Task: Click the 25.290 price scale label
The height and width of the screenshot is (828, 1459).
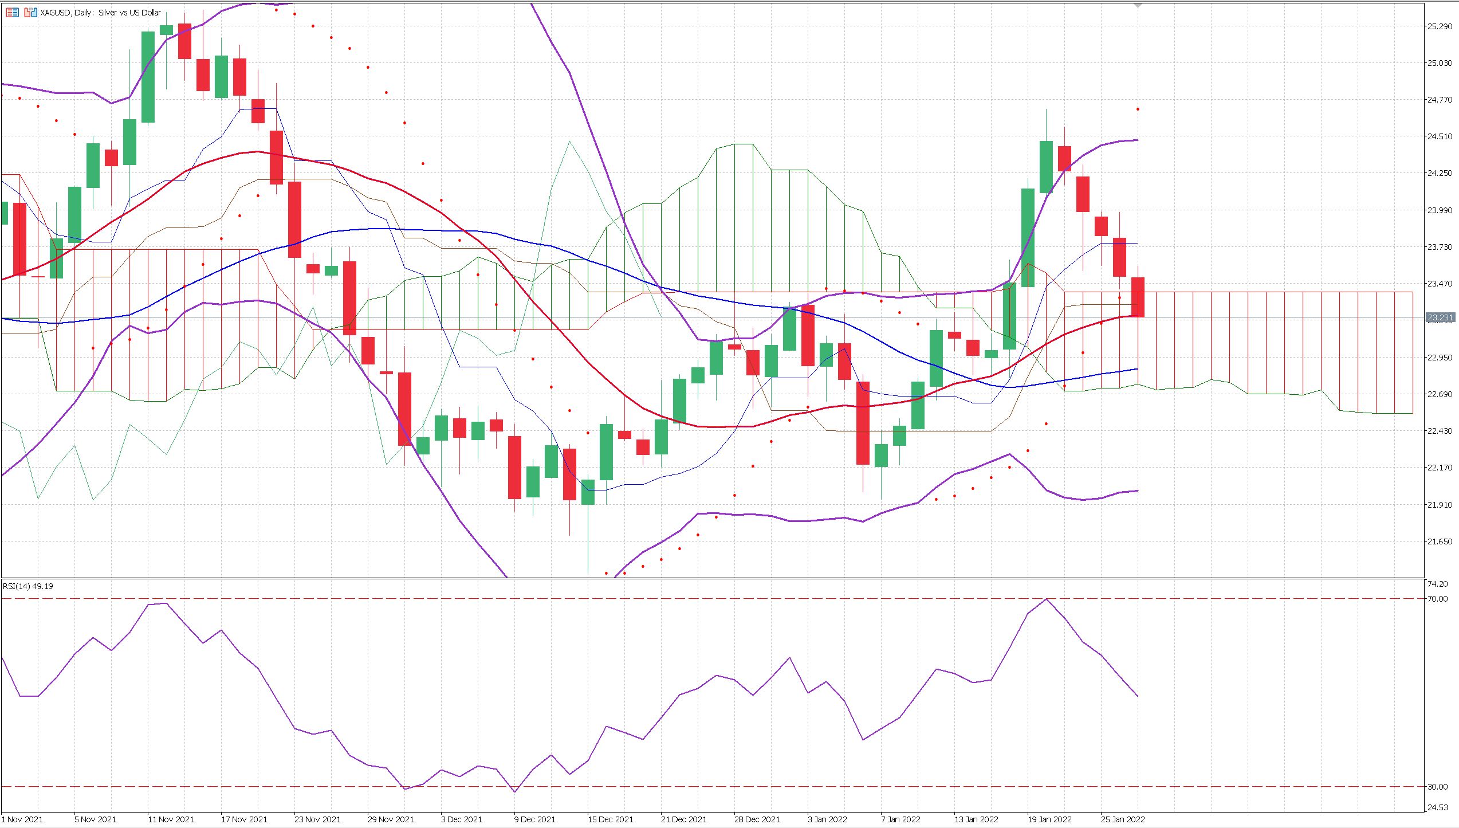Action: 1440,26
